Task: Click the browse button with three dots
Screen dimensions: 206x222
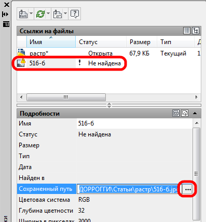Action: [188, 189]
